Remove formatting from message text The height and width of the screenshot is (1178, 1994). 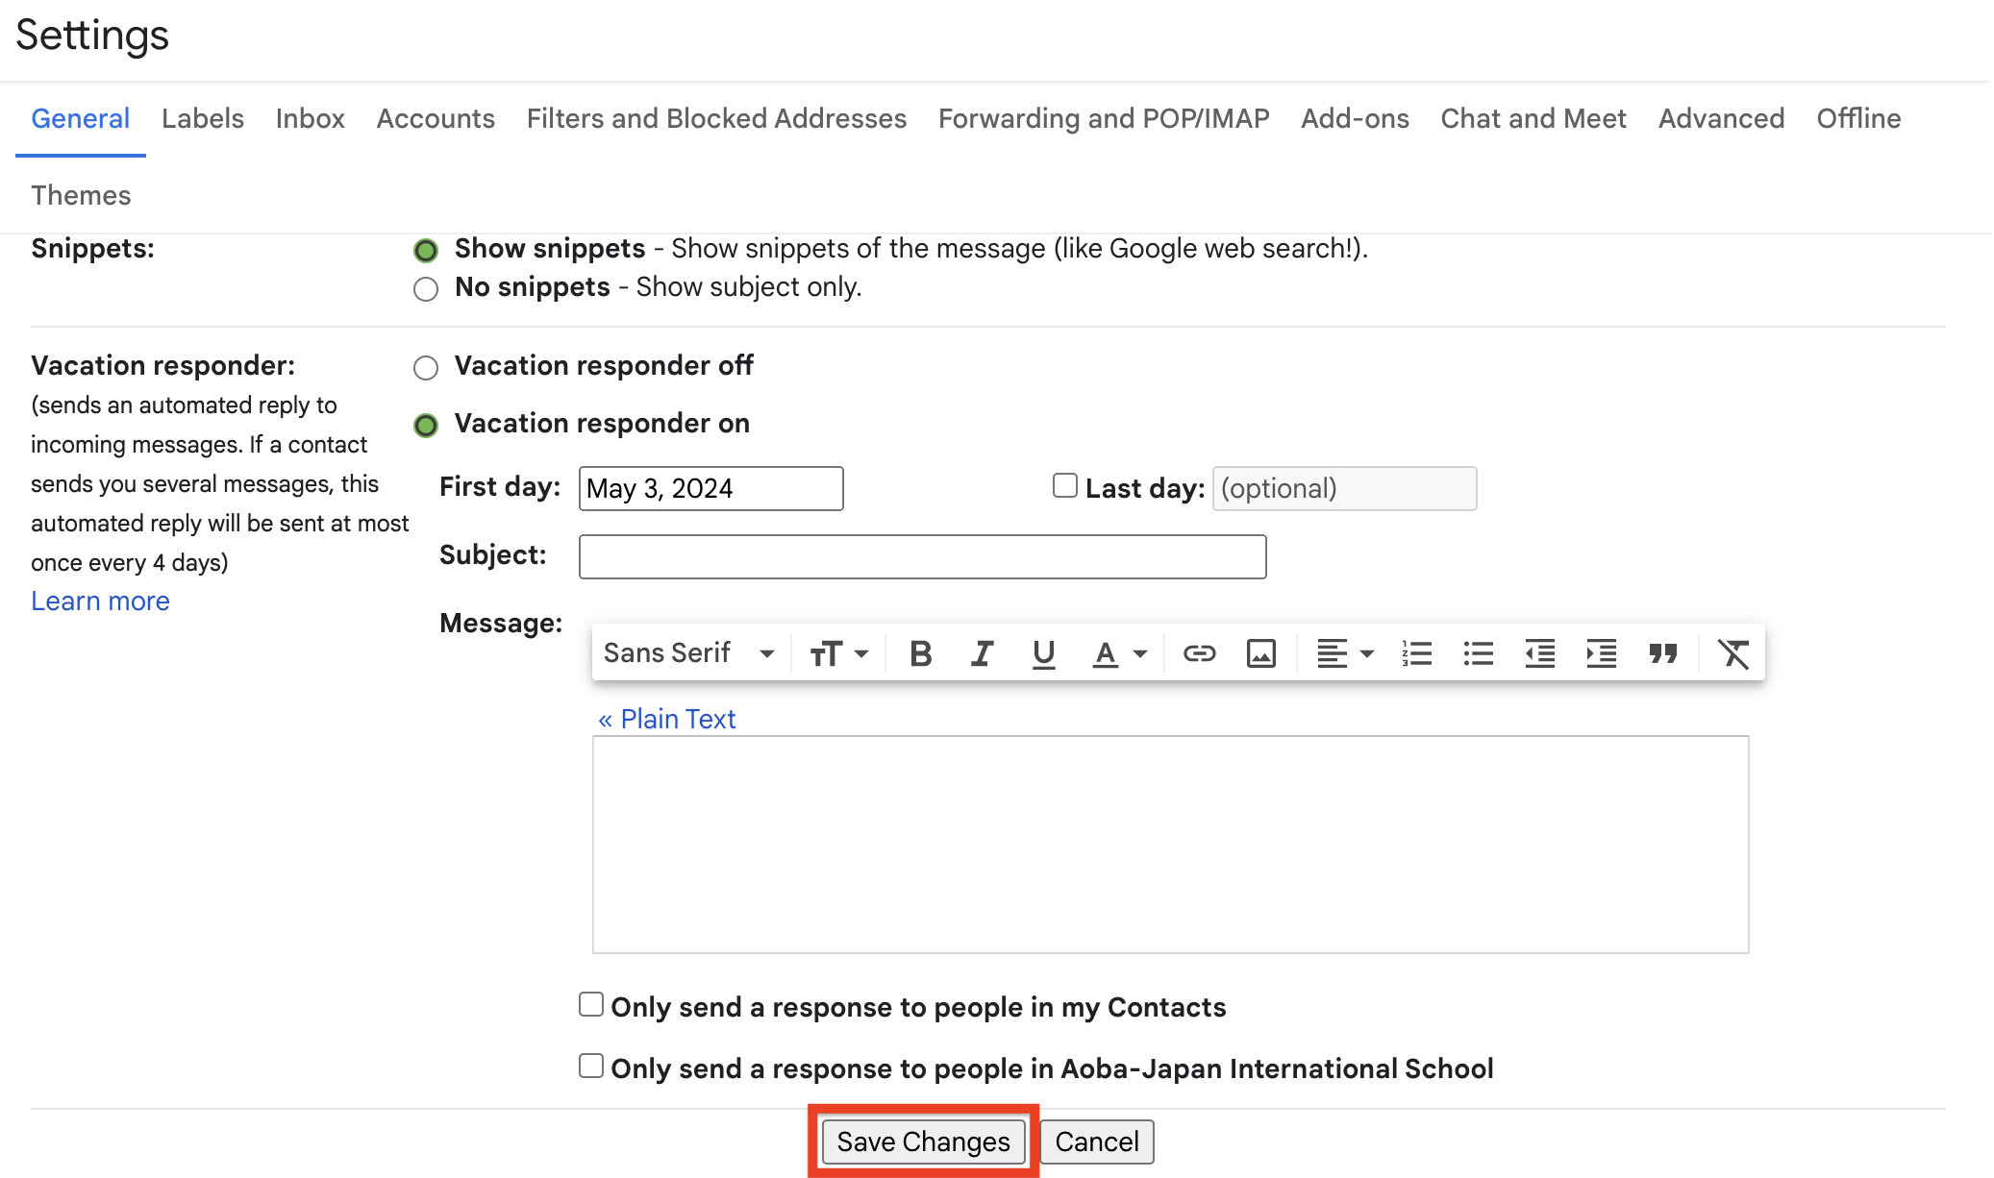1732,653
